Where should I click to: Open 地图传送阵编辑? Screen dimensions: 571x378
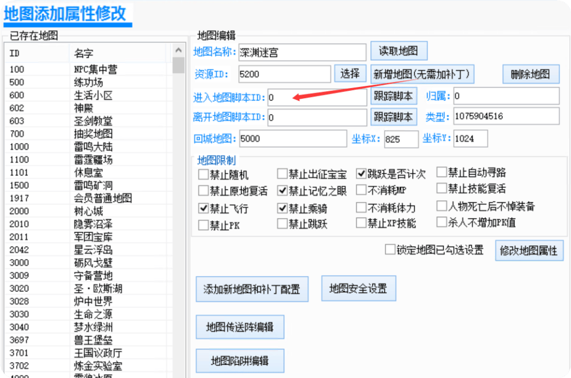tap(240, 327)
